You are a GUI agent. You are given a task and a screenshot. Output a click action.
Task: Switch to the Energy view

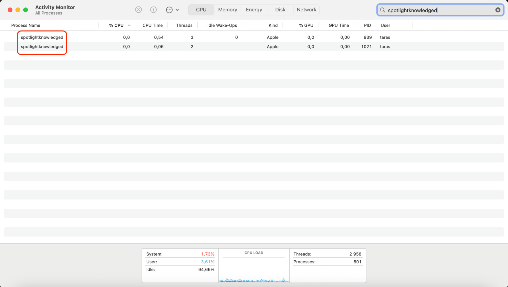click(254, 10)
